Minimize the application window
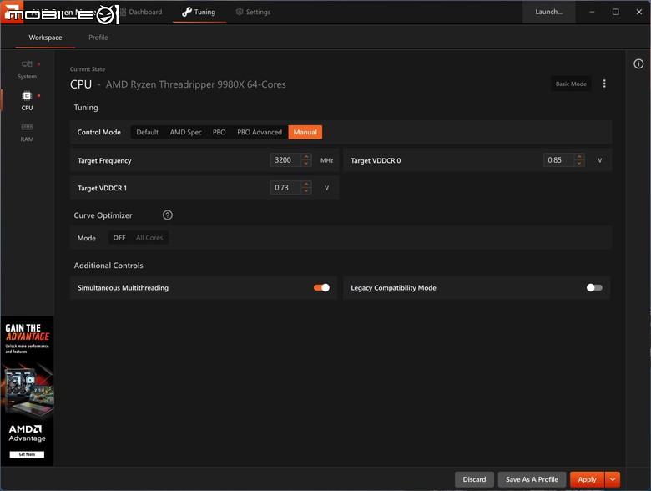 tap(592, 12)
